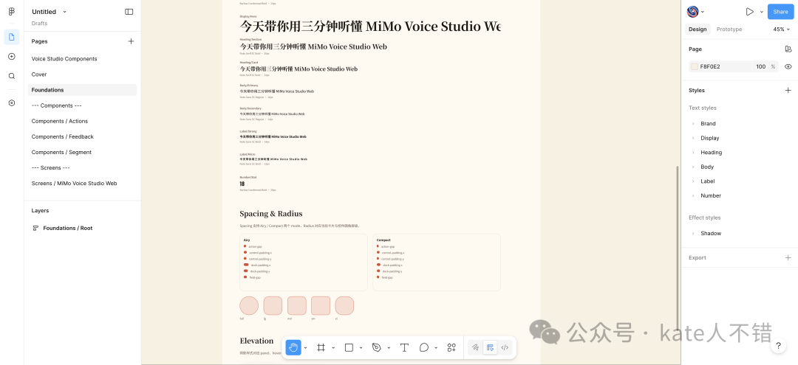
Task: Select the Text tool
Action: pyautogui.click(x=404, y=347)
